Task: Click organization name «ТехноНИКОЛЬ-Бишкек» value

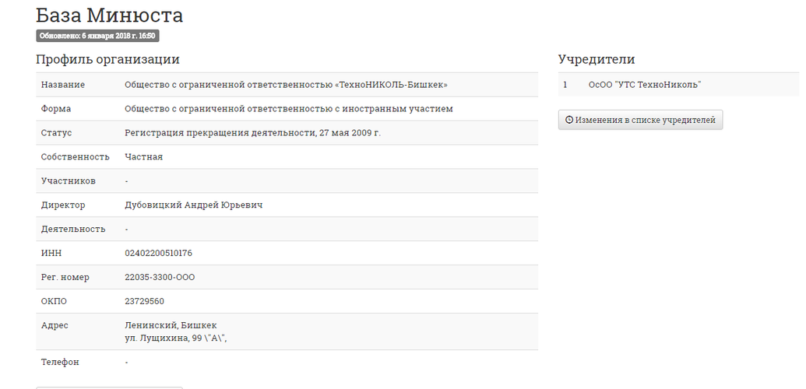Action: (286, 85)
